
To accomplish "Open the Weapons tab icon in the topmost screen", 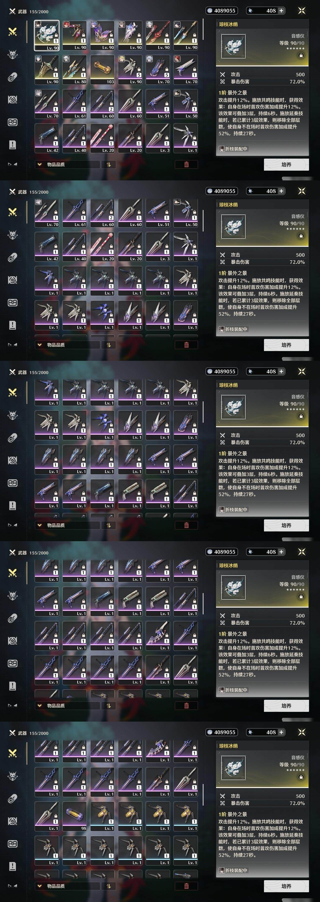I will (x=12, y=32).
